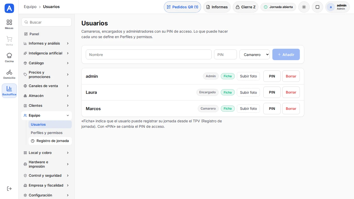Expand Precios y promociones
This screenshot has width=354, height=199.
click(46, 75)
